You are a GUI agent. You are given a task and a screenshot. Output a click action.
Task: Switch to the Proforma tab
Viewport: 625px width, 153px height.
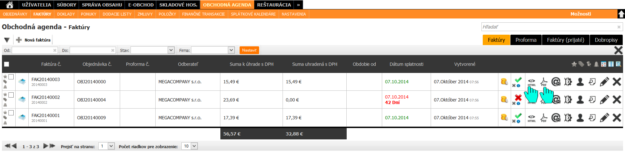pos(526,40)
